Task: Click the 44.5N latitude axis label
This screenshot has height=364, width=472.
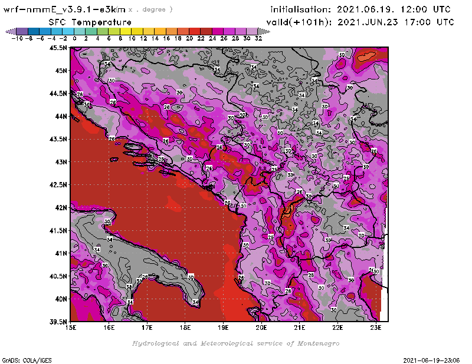Action: pyautogui.click(x=58, y=94)
